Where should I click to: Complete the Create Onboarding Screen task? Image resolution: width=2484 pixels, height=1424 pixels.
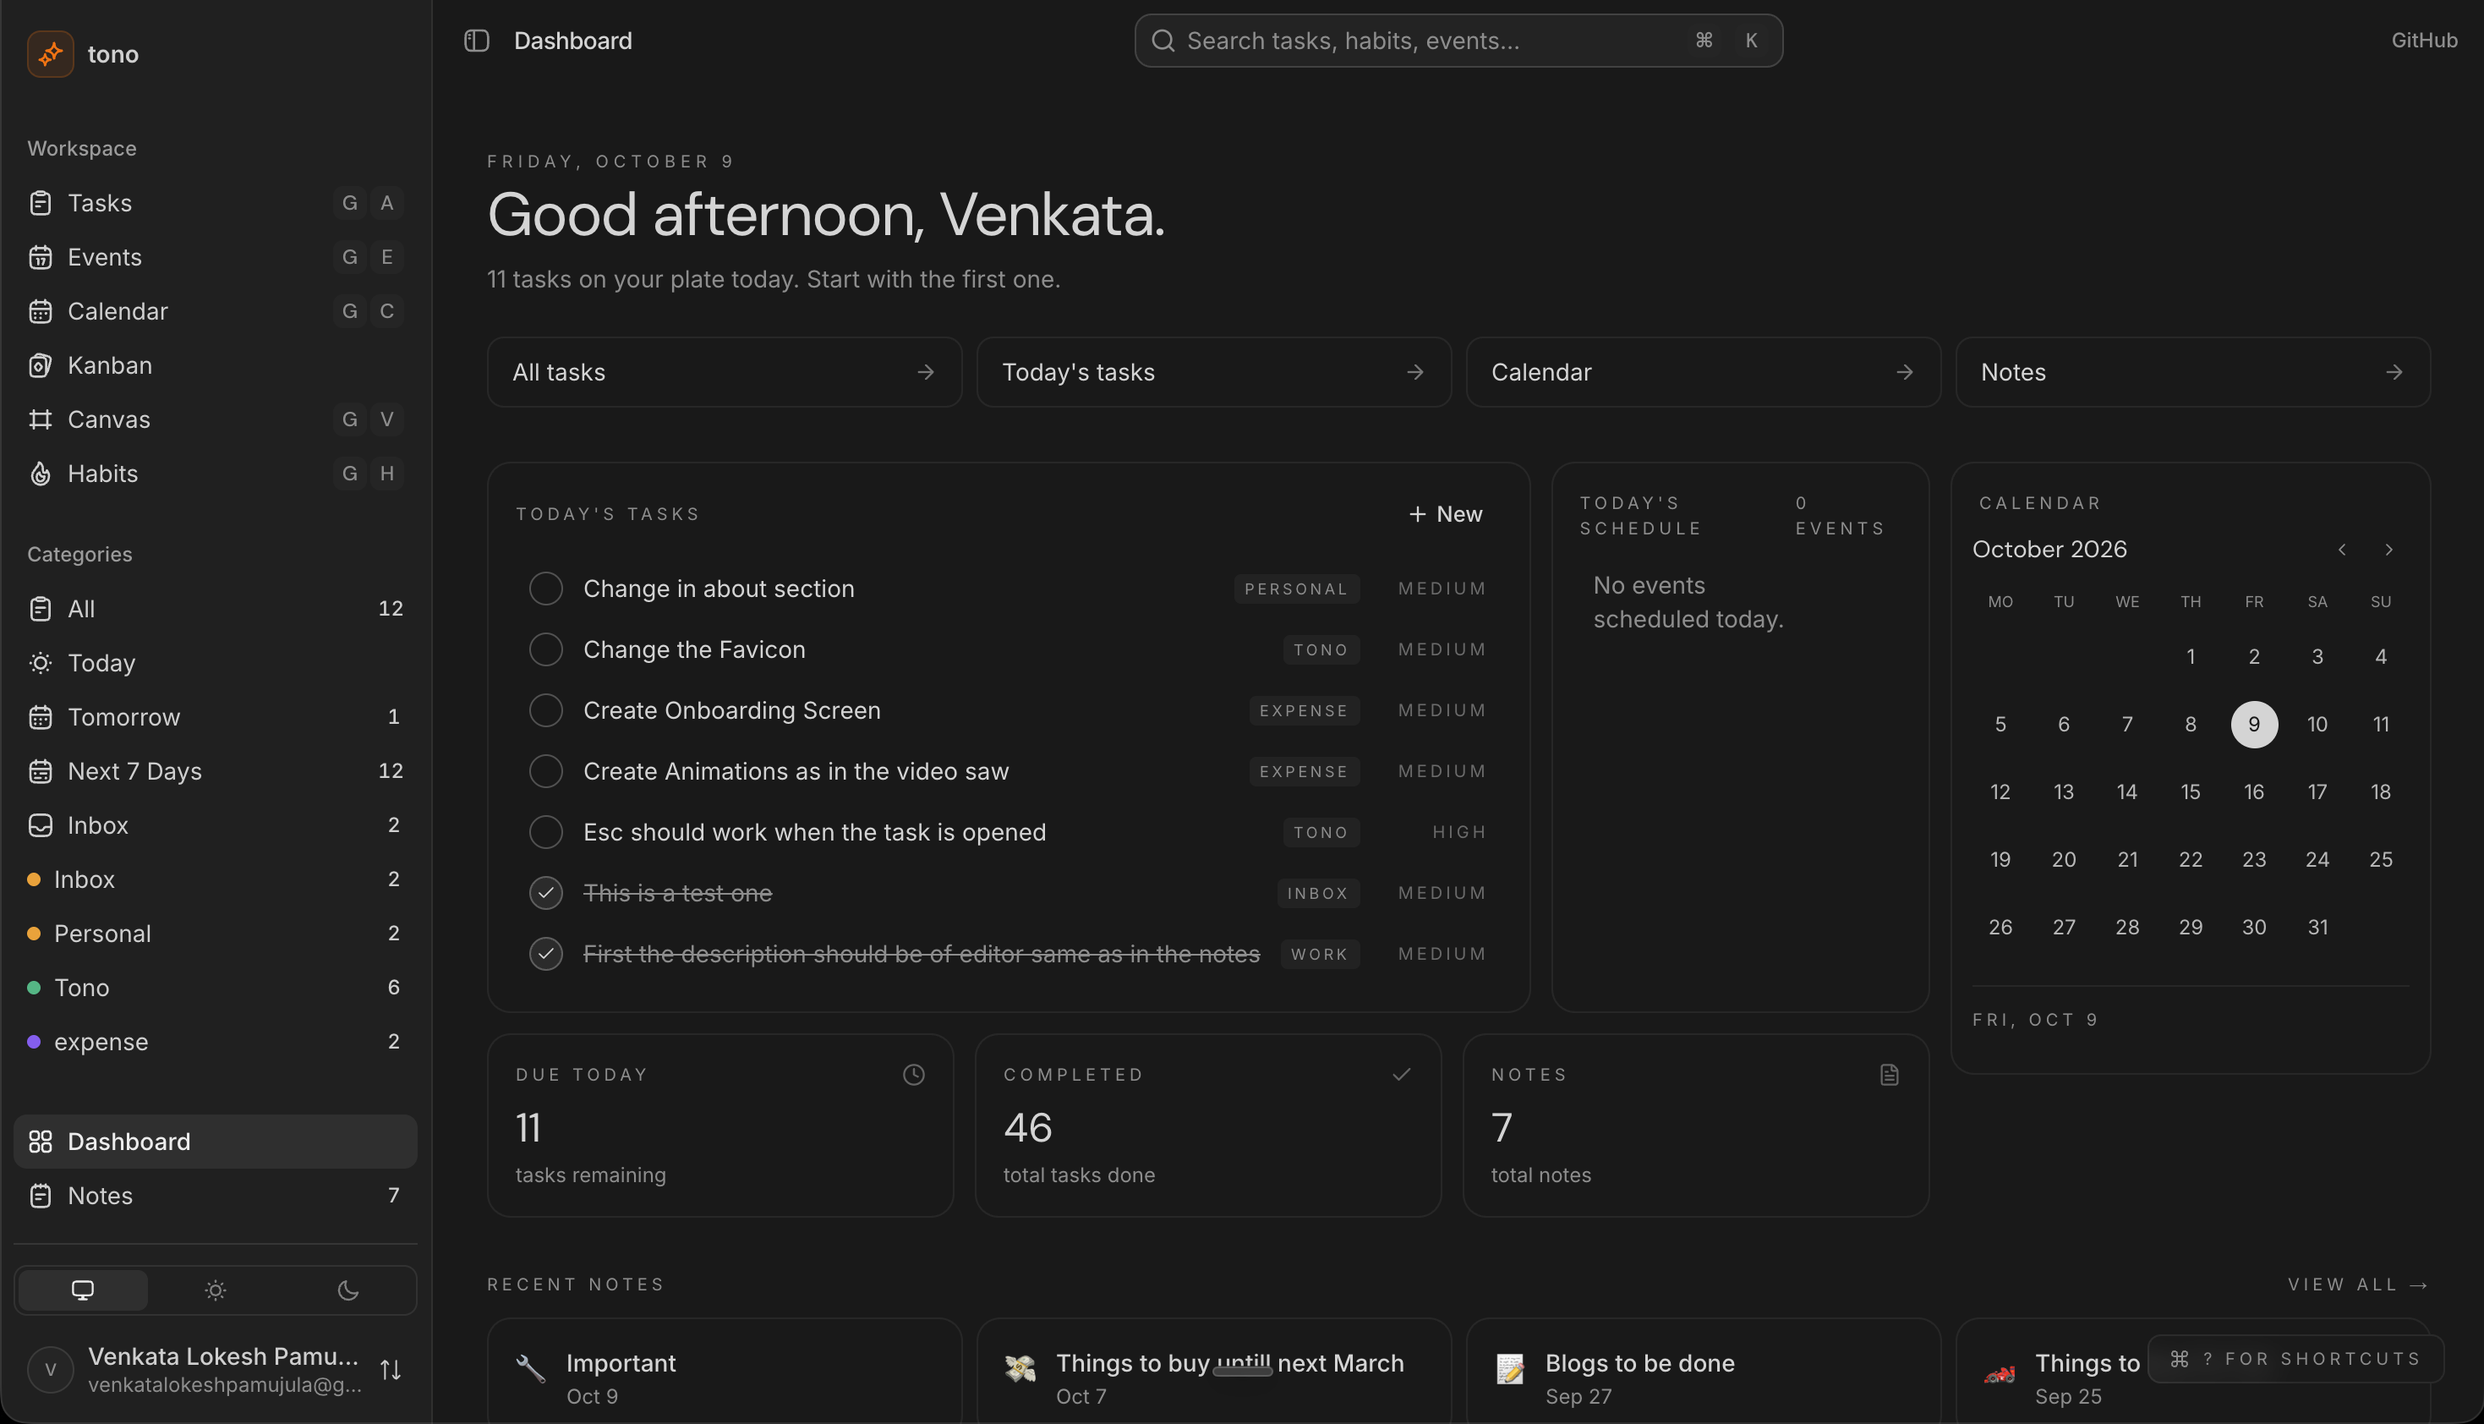pyautogui.click(x=545, y=710)
